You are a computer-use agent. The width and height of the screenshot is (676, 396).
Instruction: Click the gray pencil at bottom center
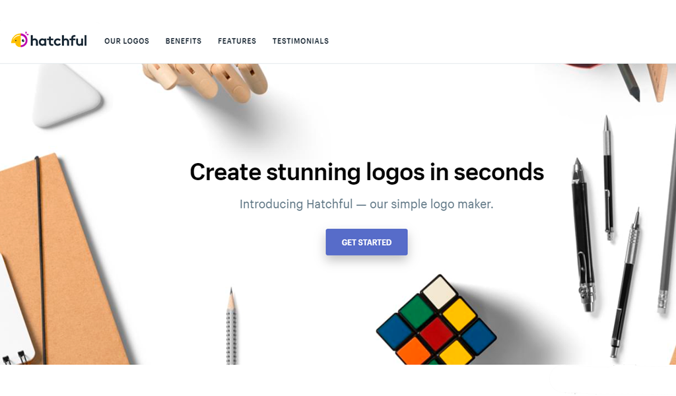(232, 326)
